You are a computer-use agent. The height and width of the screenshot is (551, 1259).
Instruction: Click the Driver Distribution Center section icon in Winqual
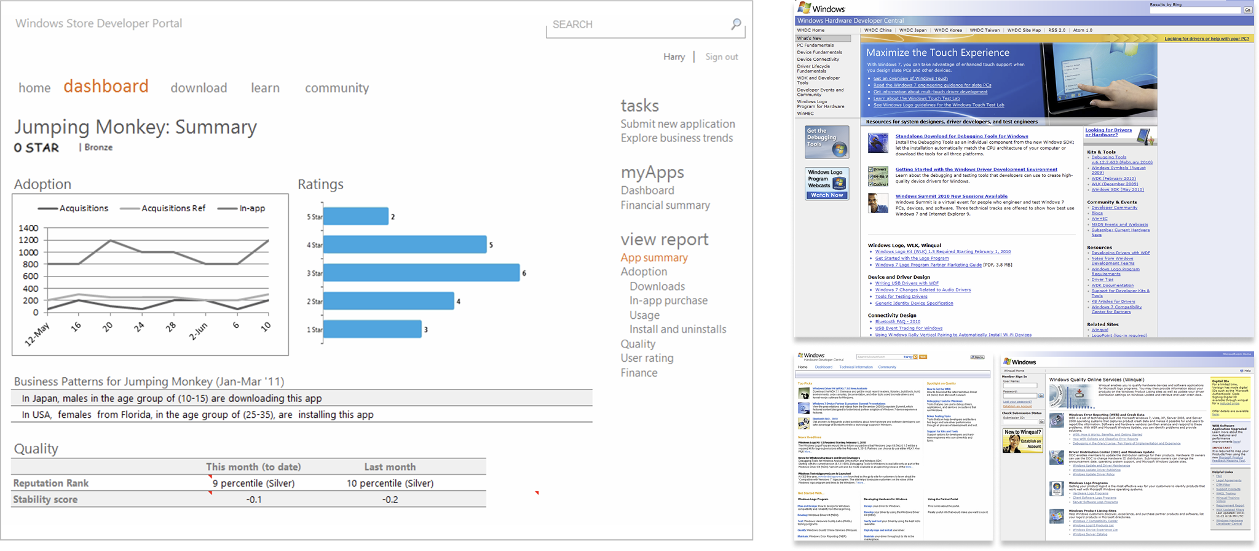coord(1056,458)
